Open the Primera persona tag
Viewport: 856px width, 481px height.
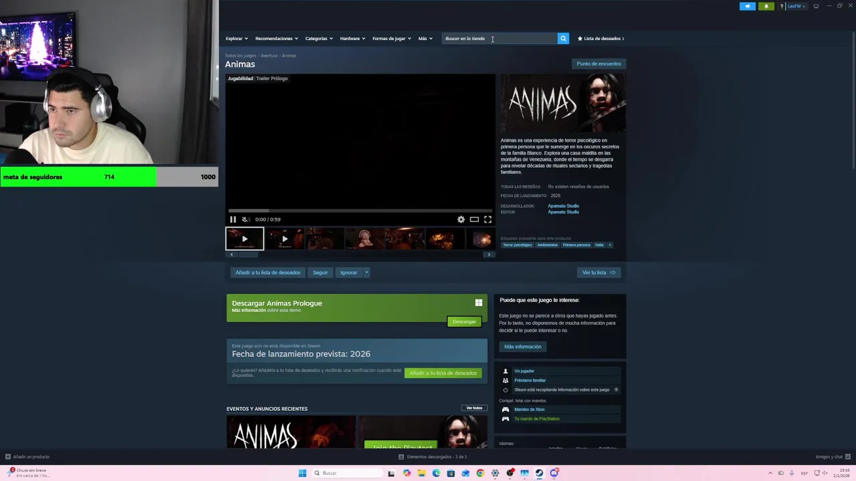576,245
